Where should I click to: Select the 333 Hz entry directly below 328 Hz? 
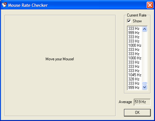[x=135, y=83]
